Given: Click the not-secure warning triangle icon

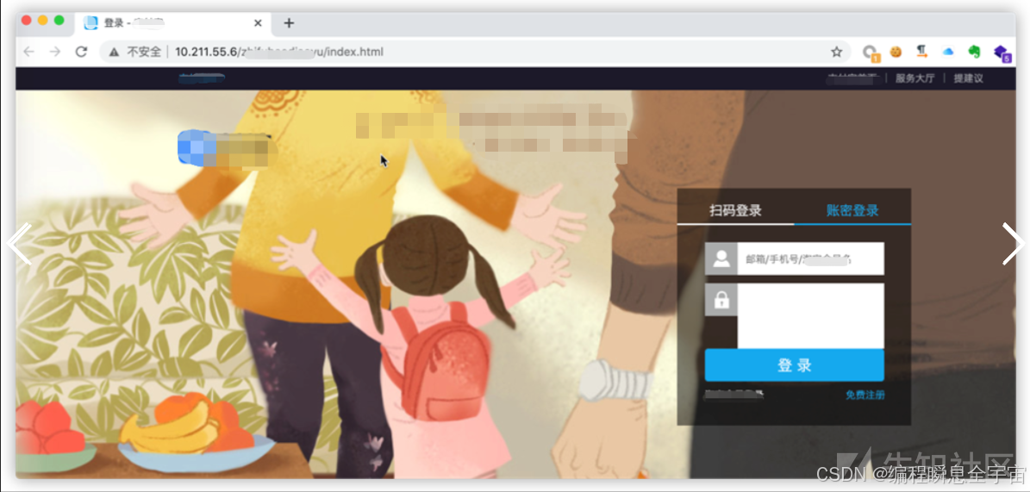Looking at the screenshot, I should click(x=115, y=52).
